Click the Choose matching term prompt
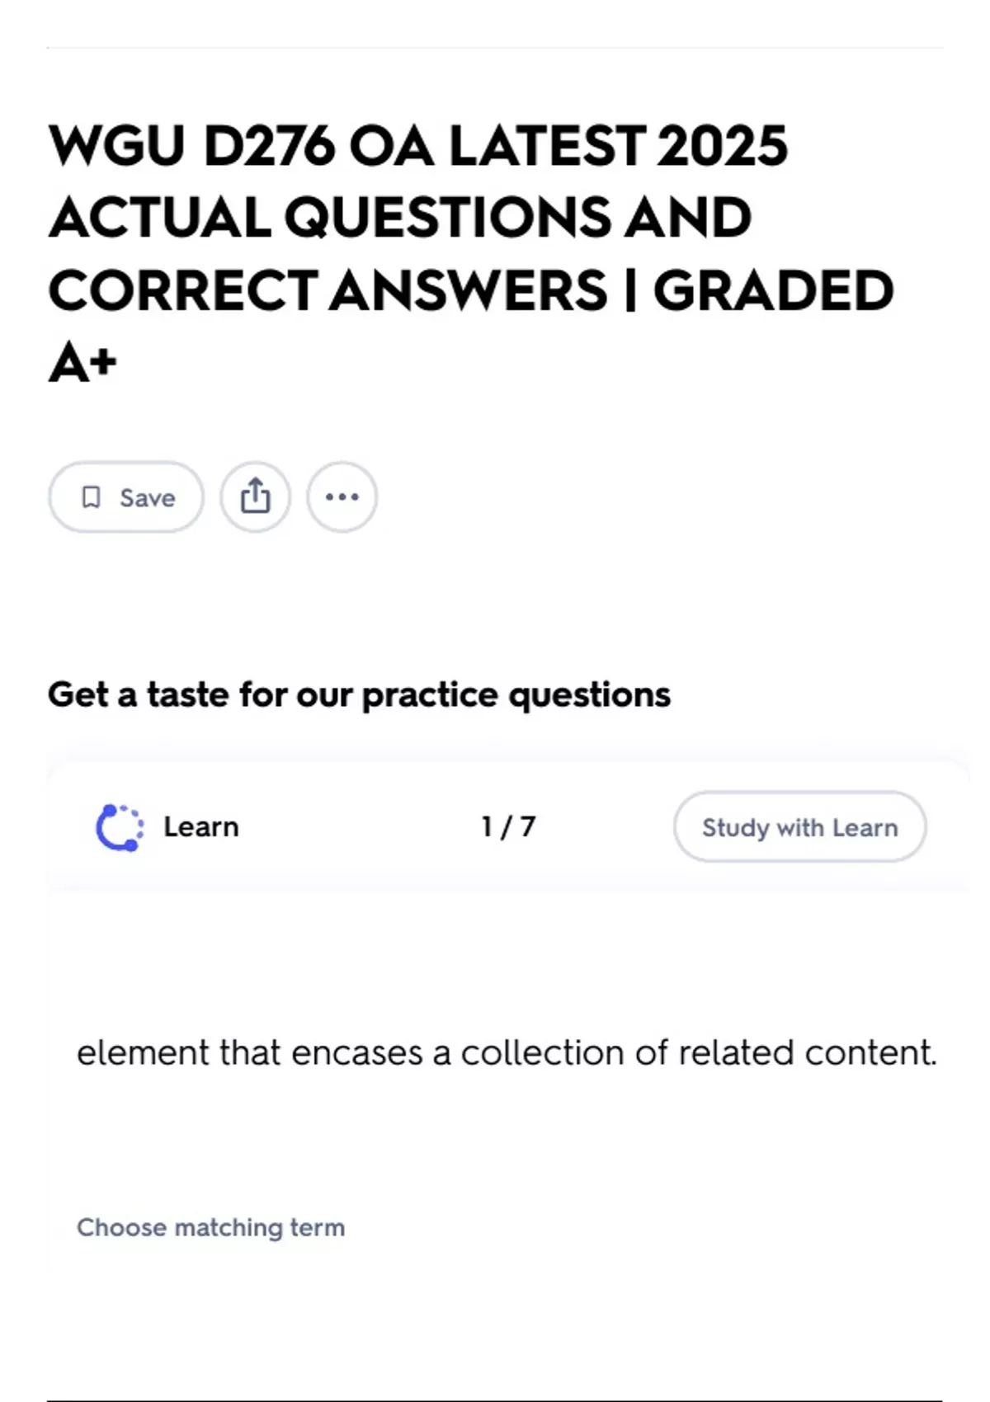The height and width of the screenshot is (1402, 990). tap(210, 1227)
